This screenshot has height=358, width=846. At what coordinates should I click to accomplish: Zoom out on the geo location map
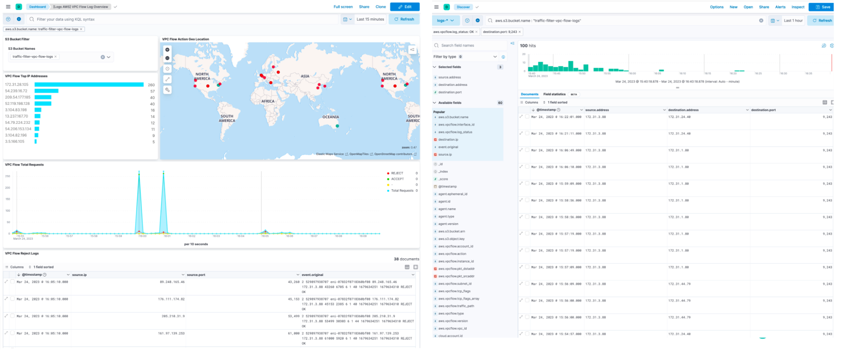(x=167, y=58)
